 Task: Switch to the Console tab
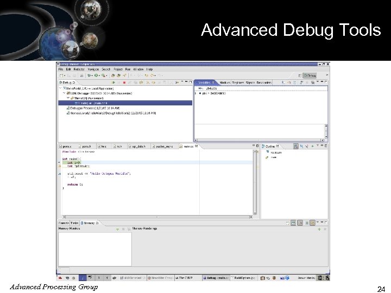tap(64, 223)
